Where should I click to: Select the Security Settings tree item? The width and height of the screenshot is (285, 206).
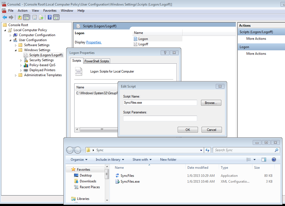pyautogui.click(x=41, y=60)
